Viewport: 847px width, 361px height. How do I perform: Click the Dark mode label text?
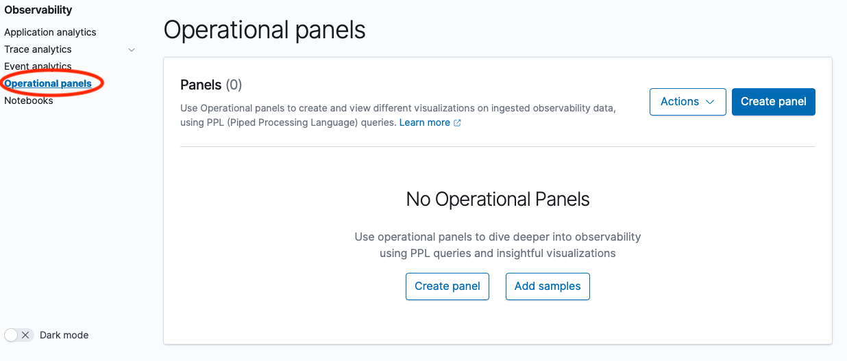coord(64,335)
